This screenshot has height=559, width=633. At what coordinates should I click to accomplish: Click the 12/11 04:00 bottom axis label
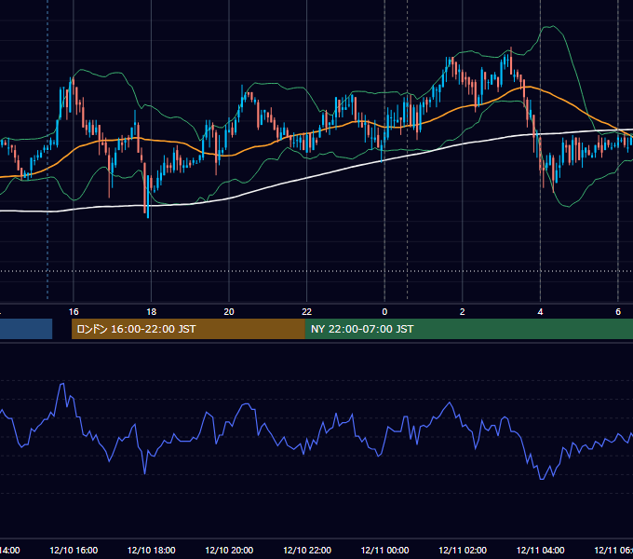click(541, 550)
